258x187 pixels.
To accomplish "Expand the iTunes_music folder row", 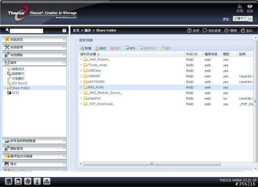I will tap(81, 65).
